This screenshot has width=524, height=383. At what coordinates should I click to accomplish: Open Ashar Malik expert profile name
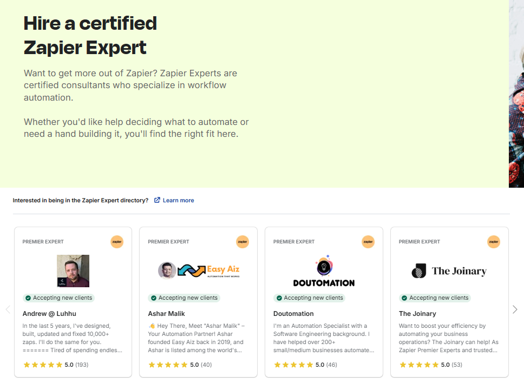click(x=166, y=314)
